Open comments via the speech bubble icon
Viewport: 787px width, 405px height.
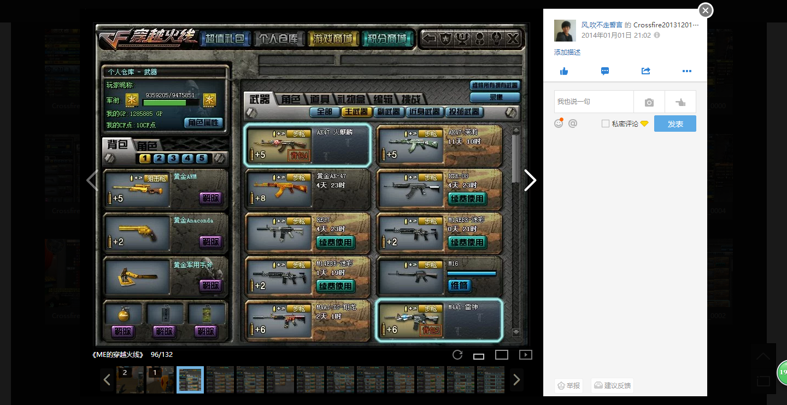[x=605, y=72]
